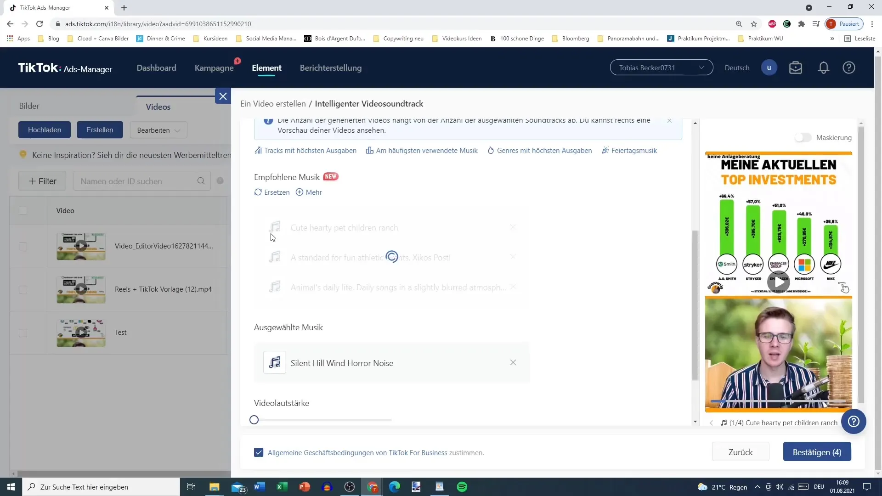Expand more bookmarks chevron
Image resolution: width=882 pixels, height=496 pixels.
(x=832, y=39)
